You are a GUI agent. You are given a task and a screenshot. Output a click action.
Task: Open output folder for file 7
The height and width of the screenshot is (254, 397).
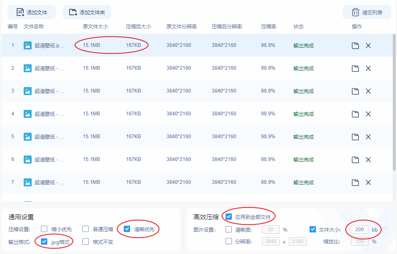(355, 182)
